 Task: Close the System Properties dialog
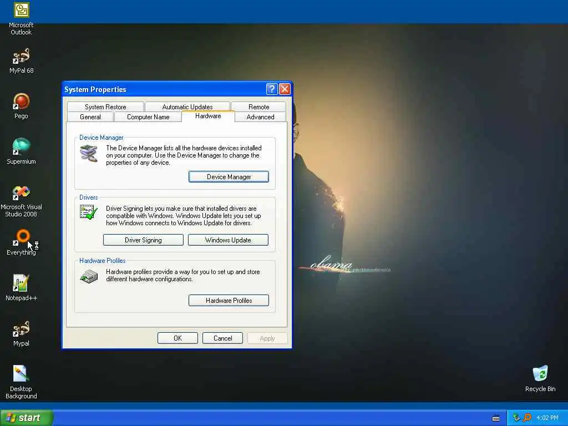pyautogui.click(x=285, y=89)
